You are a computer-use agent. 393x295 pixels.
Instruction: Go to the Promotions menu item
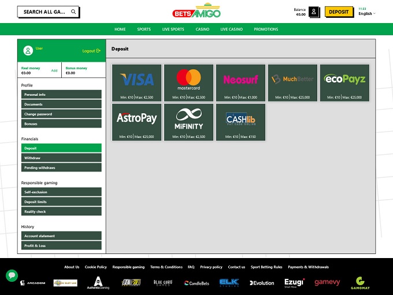click(x=266, y=29)
